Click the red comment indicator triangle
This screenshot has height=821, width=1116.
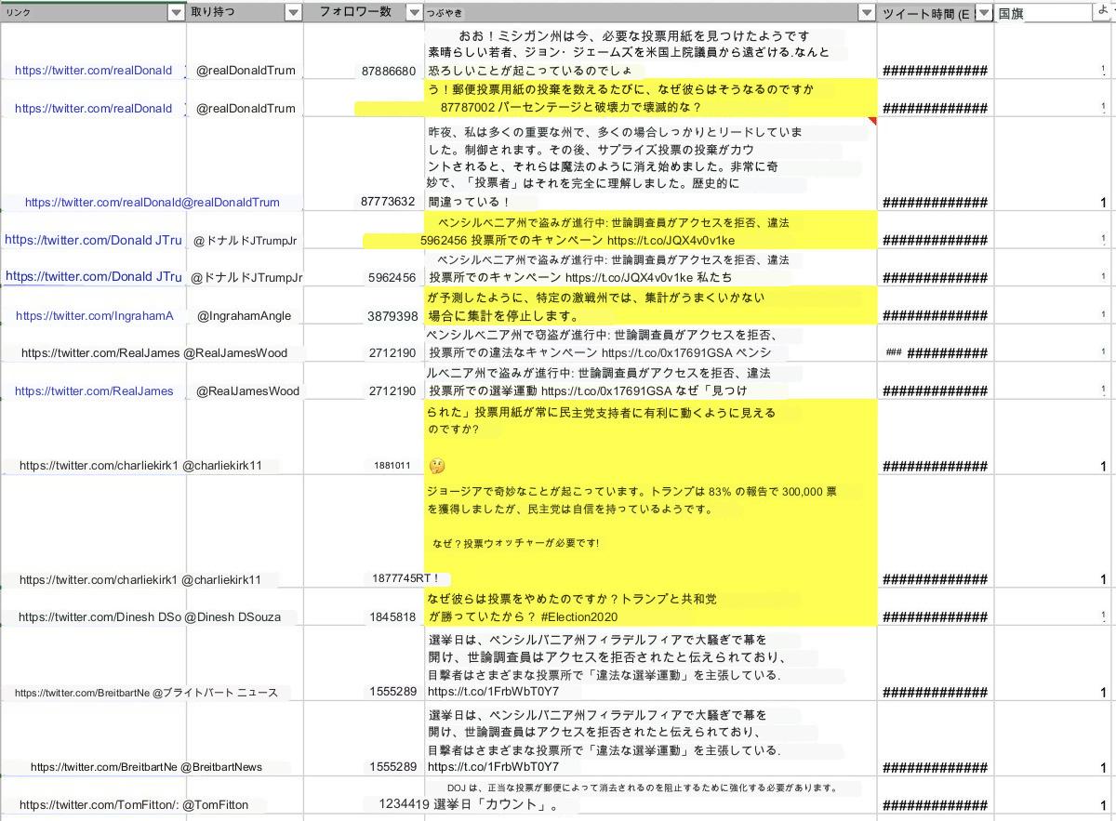[872, 121]
